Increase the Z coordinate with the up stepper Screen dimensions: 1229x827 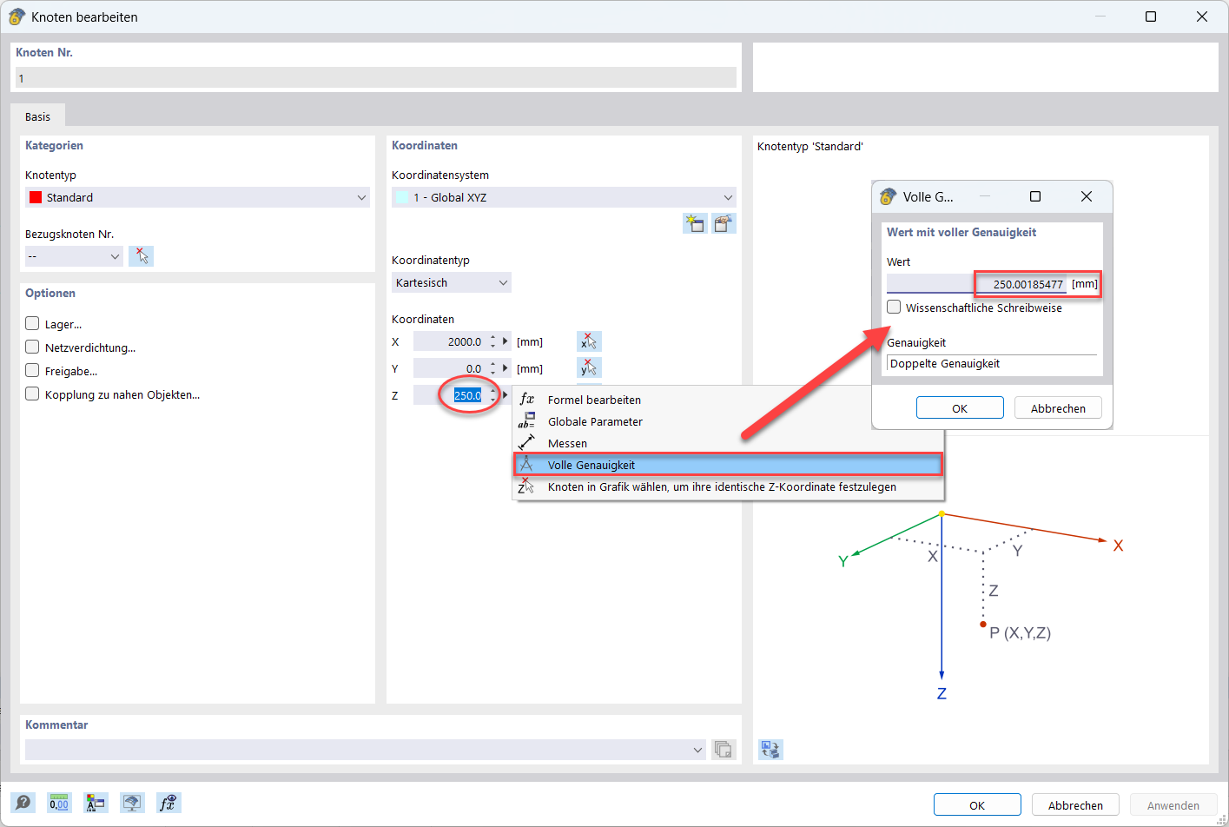click(492, 390)
